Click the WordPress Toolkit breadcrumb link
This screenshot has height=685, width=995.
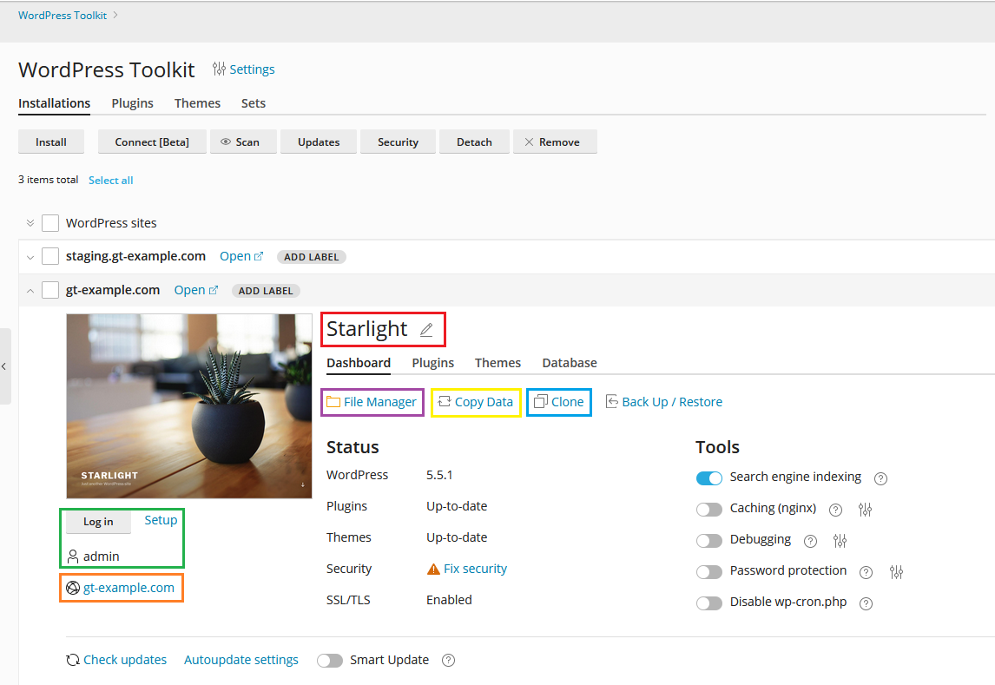(x=63, y=16)
